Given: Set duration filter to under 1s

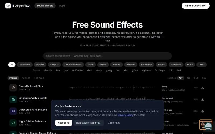Looking at the screenshot, I should (x=188, y=78).
